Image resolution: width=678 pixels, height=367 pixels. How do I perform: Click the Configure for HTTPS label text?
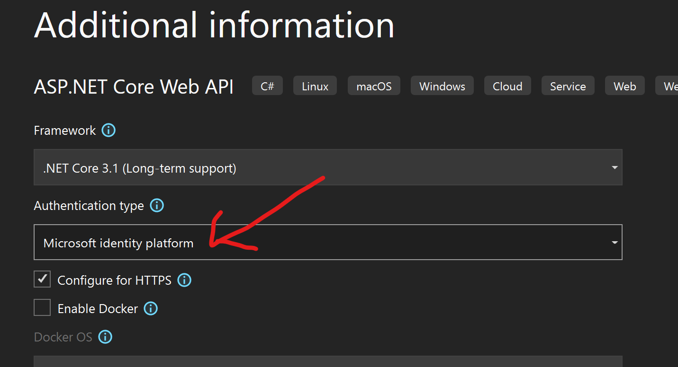(114, 280)
